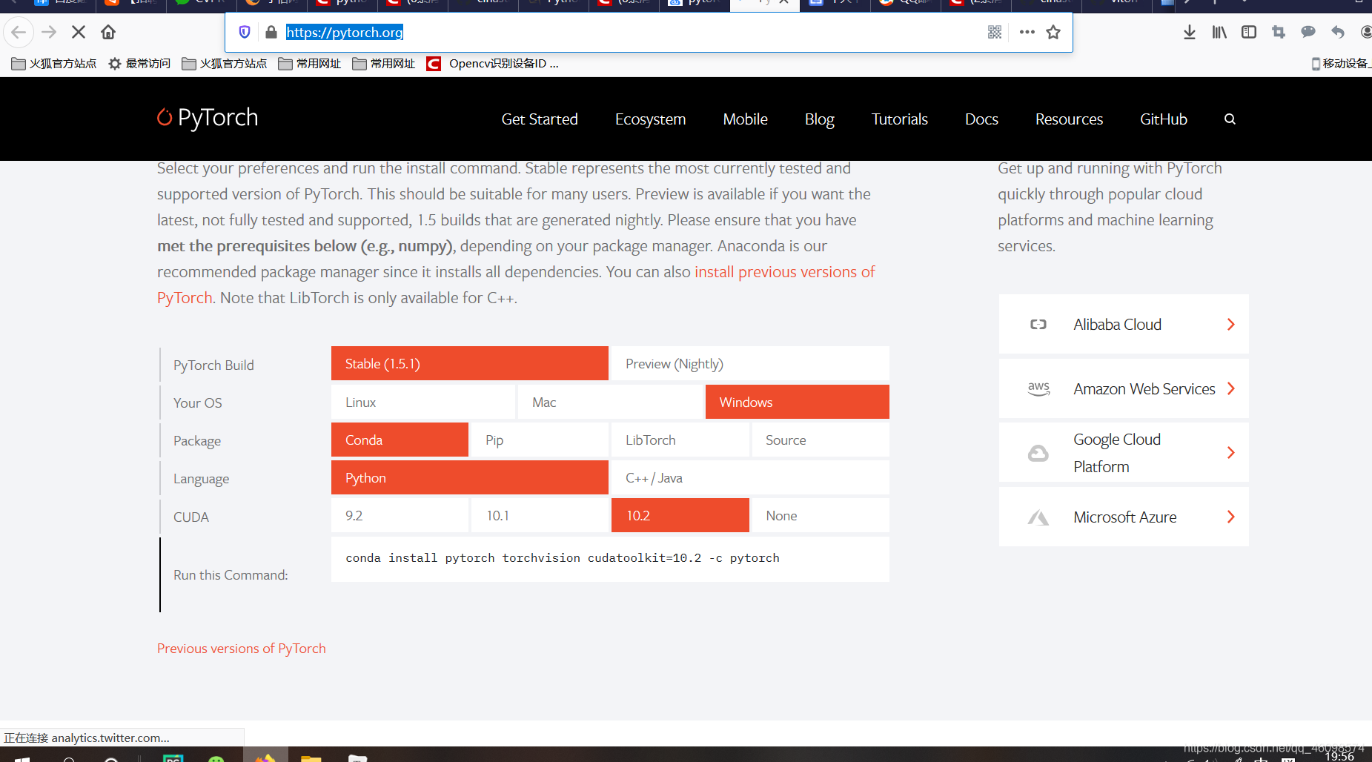Open the Opencv bookmark with red C icon
Screen dimensions: 1372x762
pos(493,64)
